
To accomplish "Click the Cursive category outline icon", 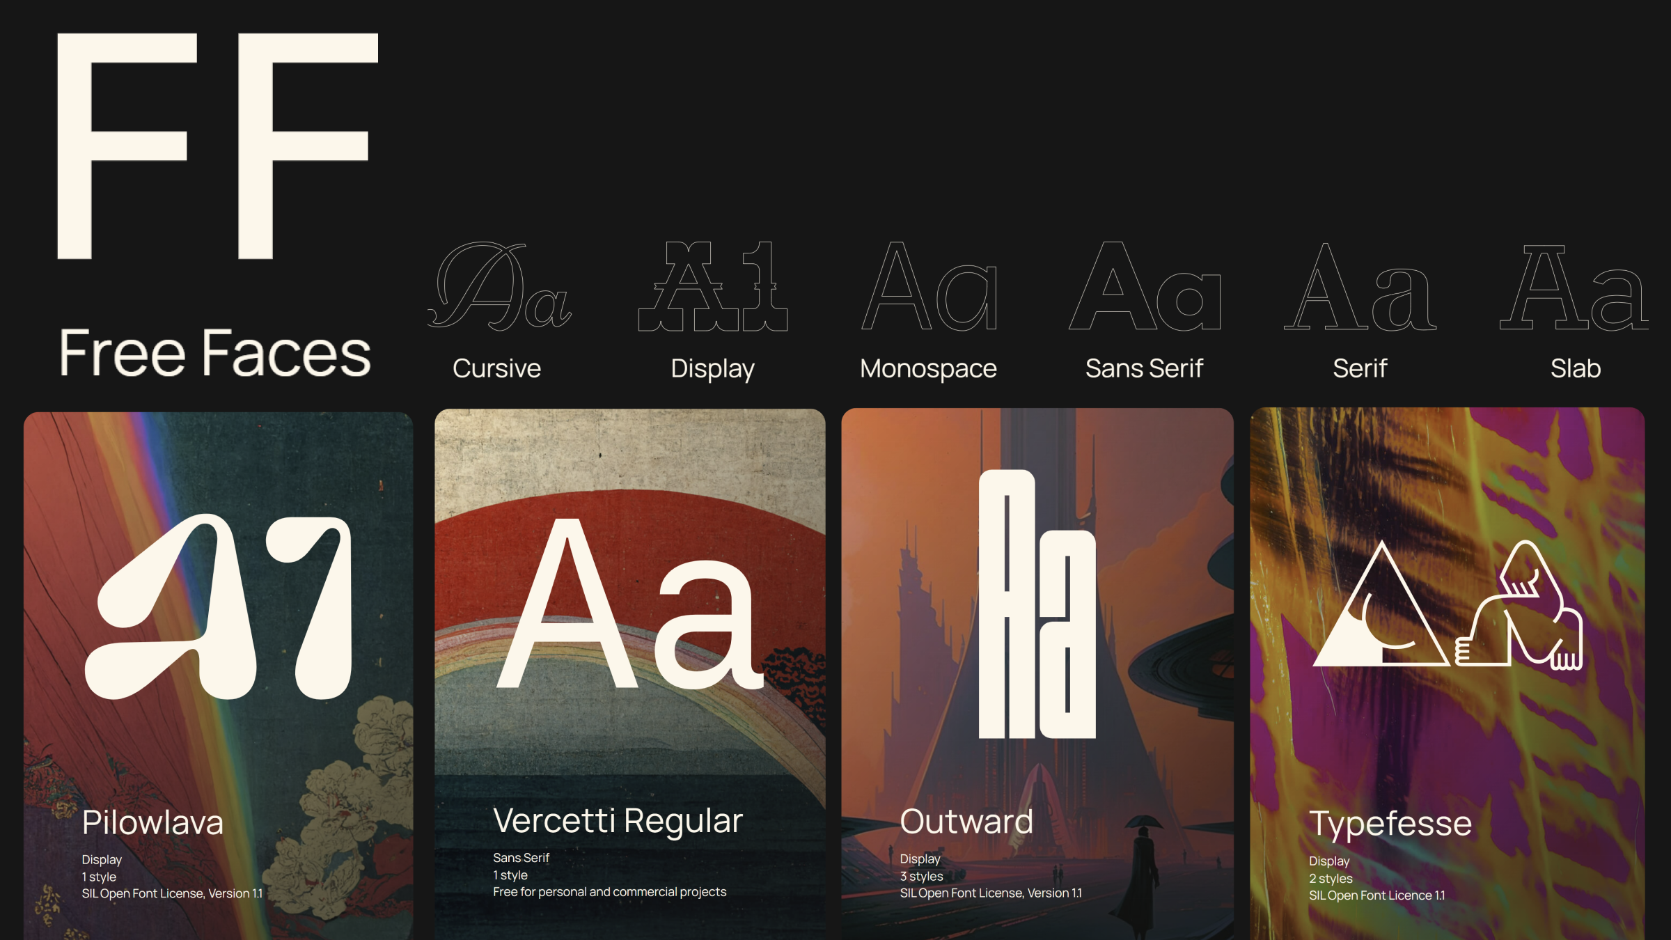I will tap(499, 286).
